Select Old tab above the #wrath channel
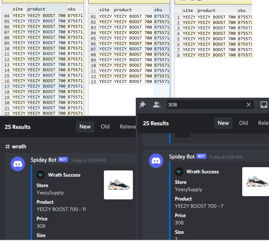This screenshot has width=269, height=241. tap(105, 127)
